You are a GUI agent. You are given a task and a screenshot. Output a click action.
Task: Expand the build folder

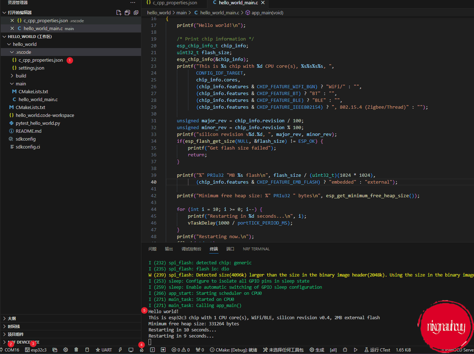pos(21,76)
